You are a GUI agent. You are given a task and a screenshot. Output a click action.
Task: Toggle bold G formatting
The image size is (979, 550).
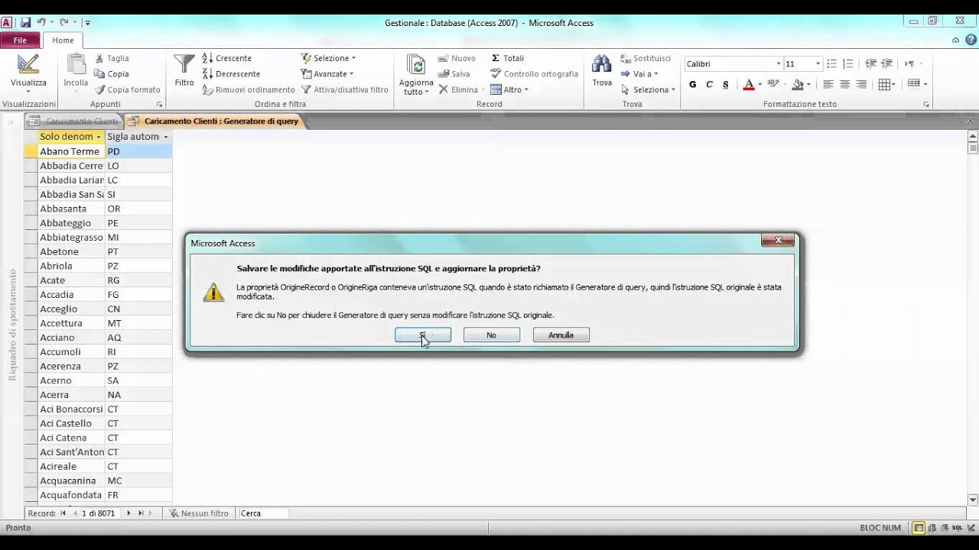(x=692, y=85)
